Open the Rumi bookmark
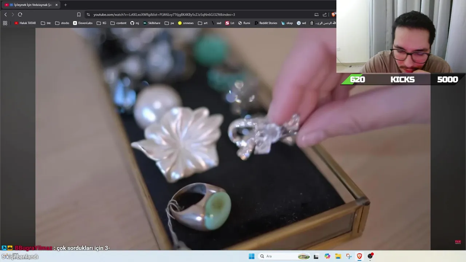The width and height of the screenshot is (466, 262). (x=244, y=23)
